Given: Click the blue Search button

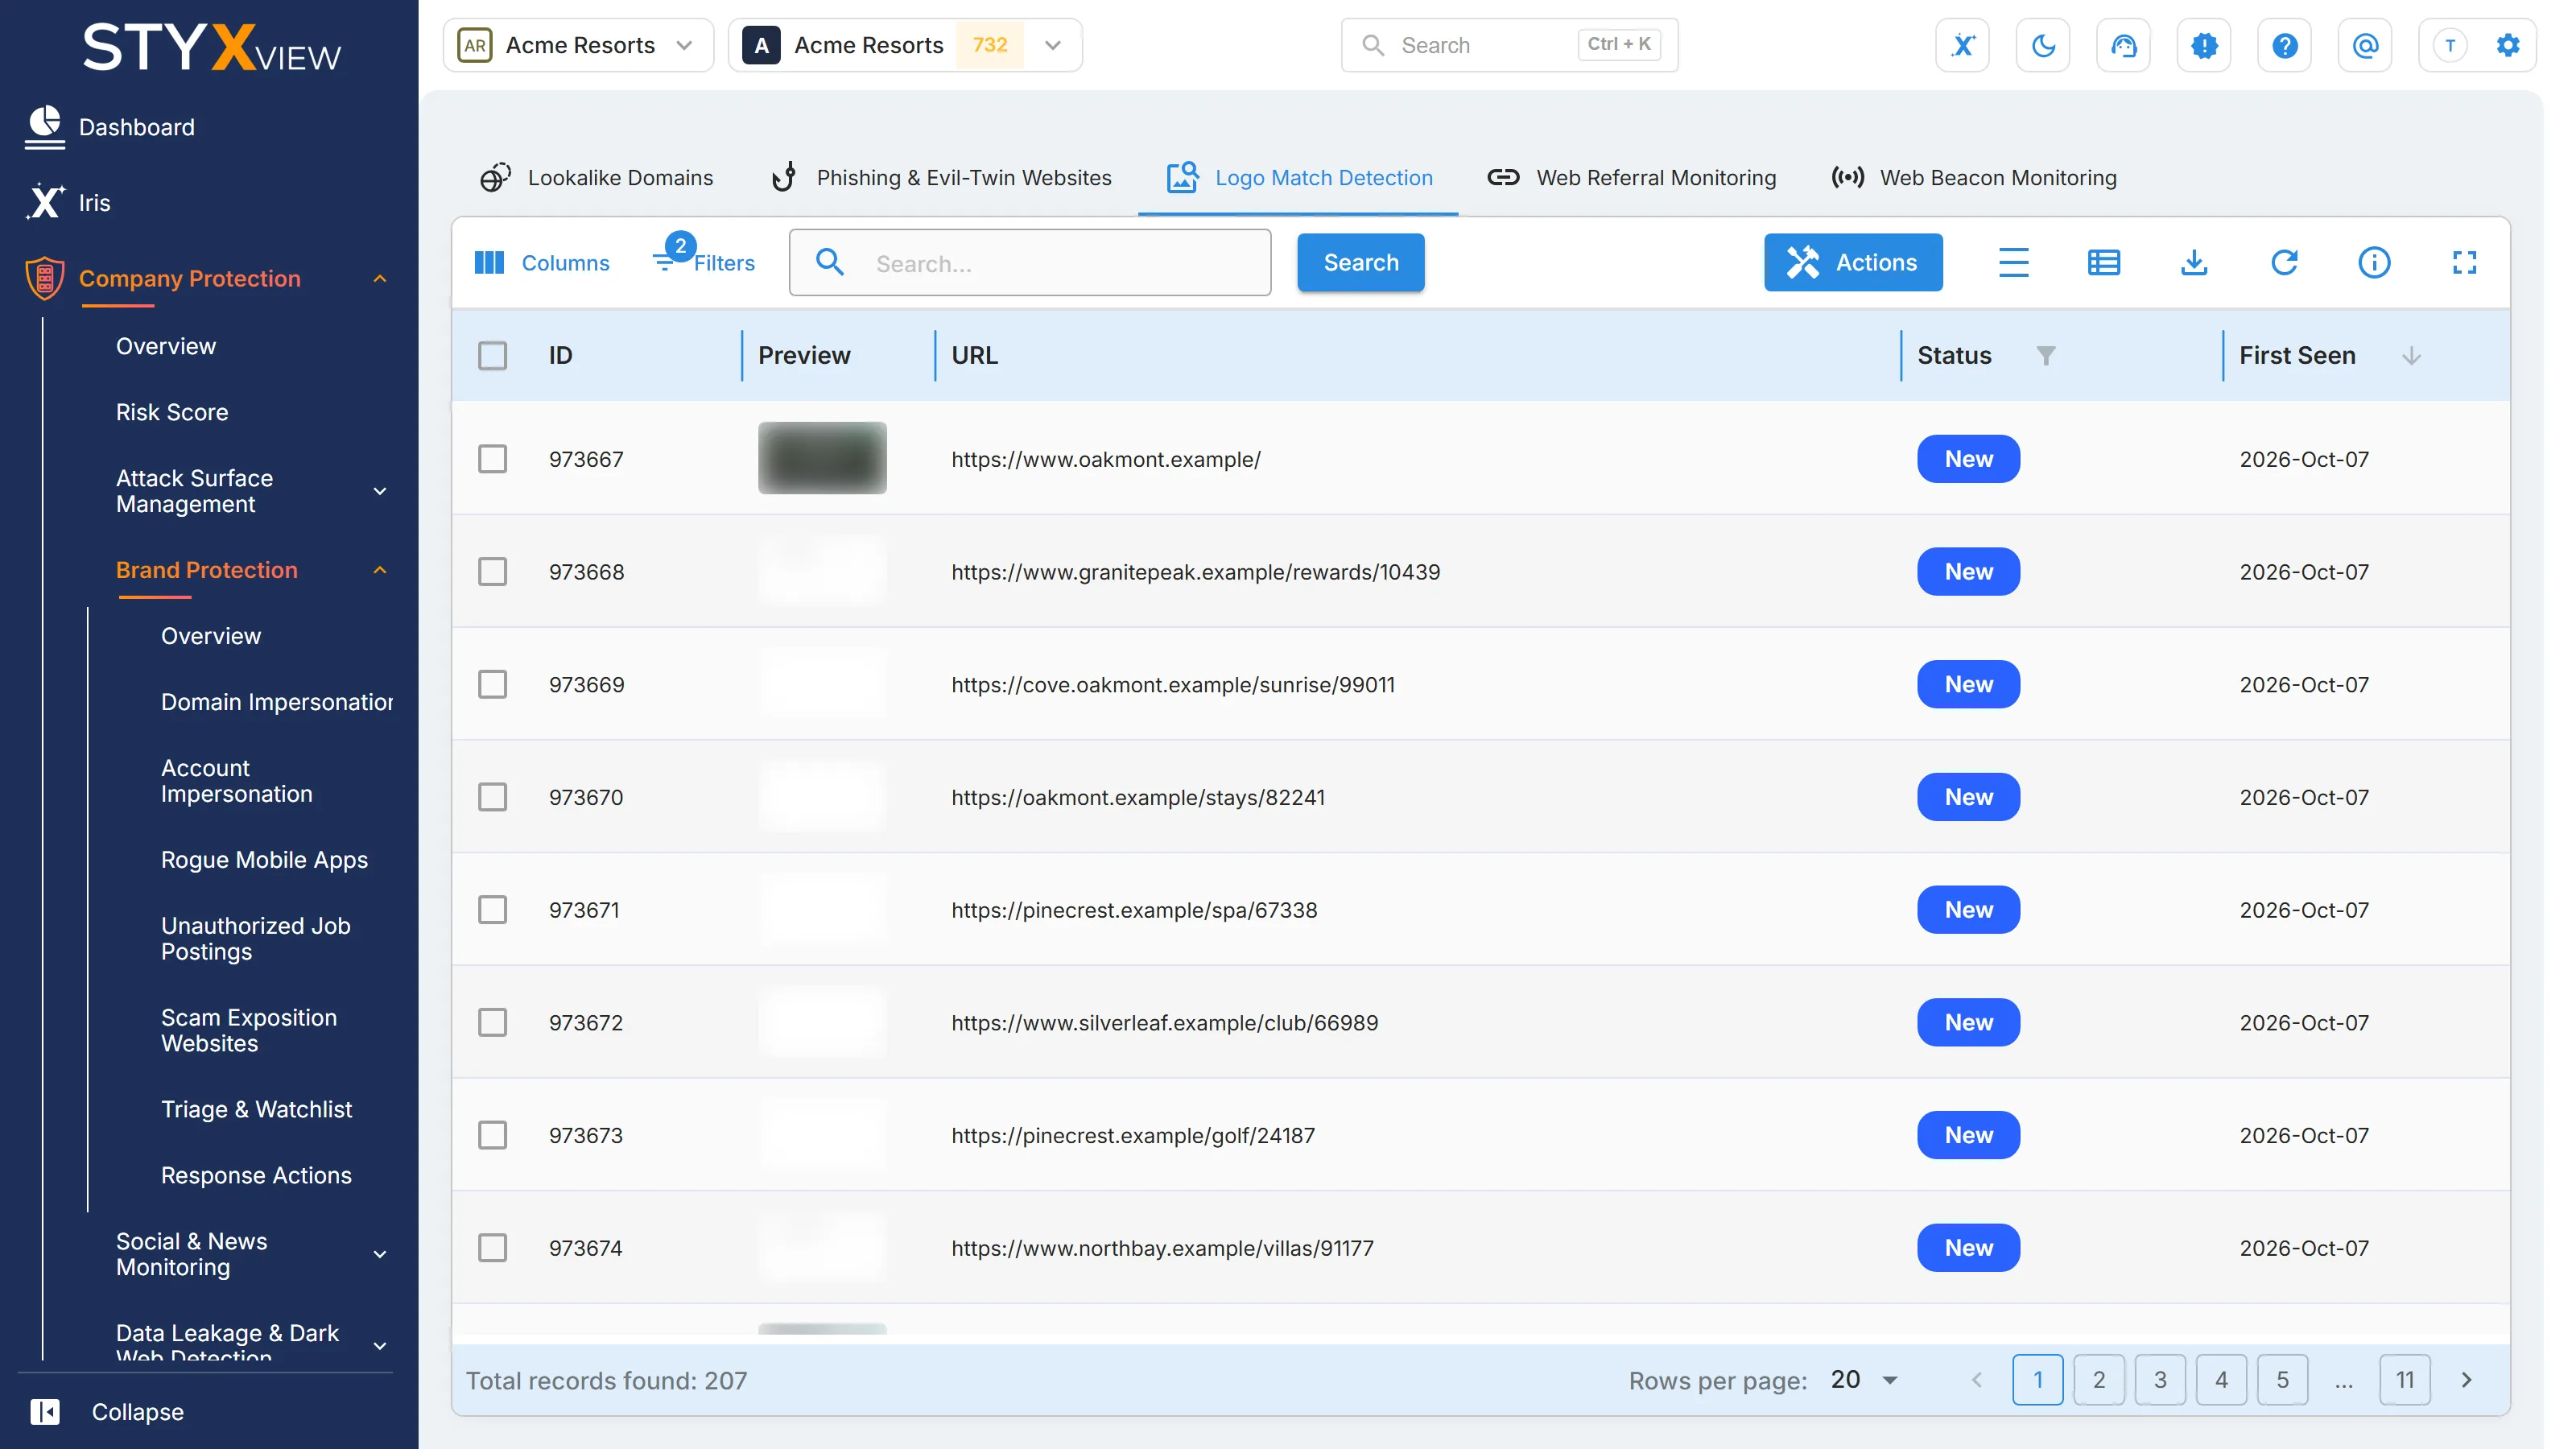Looking at the screenshot, I should click(x=1360, y=263).
